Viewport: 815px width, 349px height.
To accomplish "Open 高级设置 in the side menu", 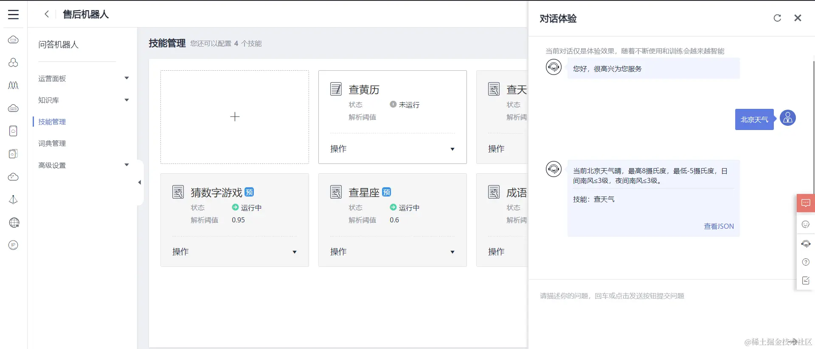I will (52, 165).
